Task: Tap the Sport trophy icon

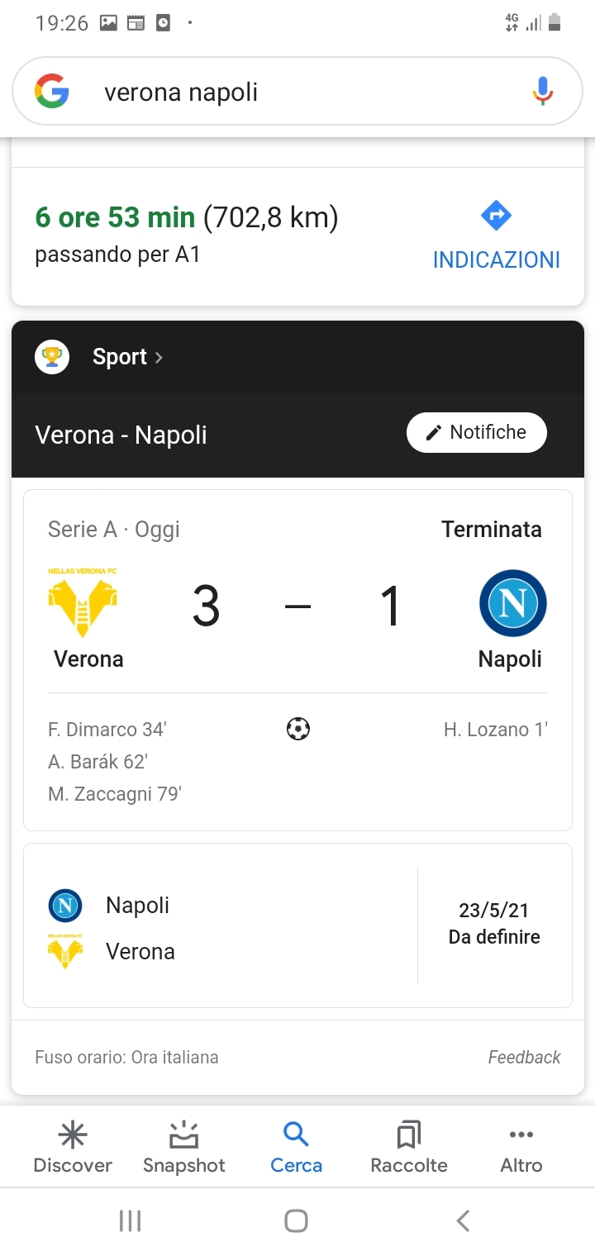Action: [x=51, y=357]
